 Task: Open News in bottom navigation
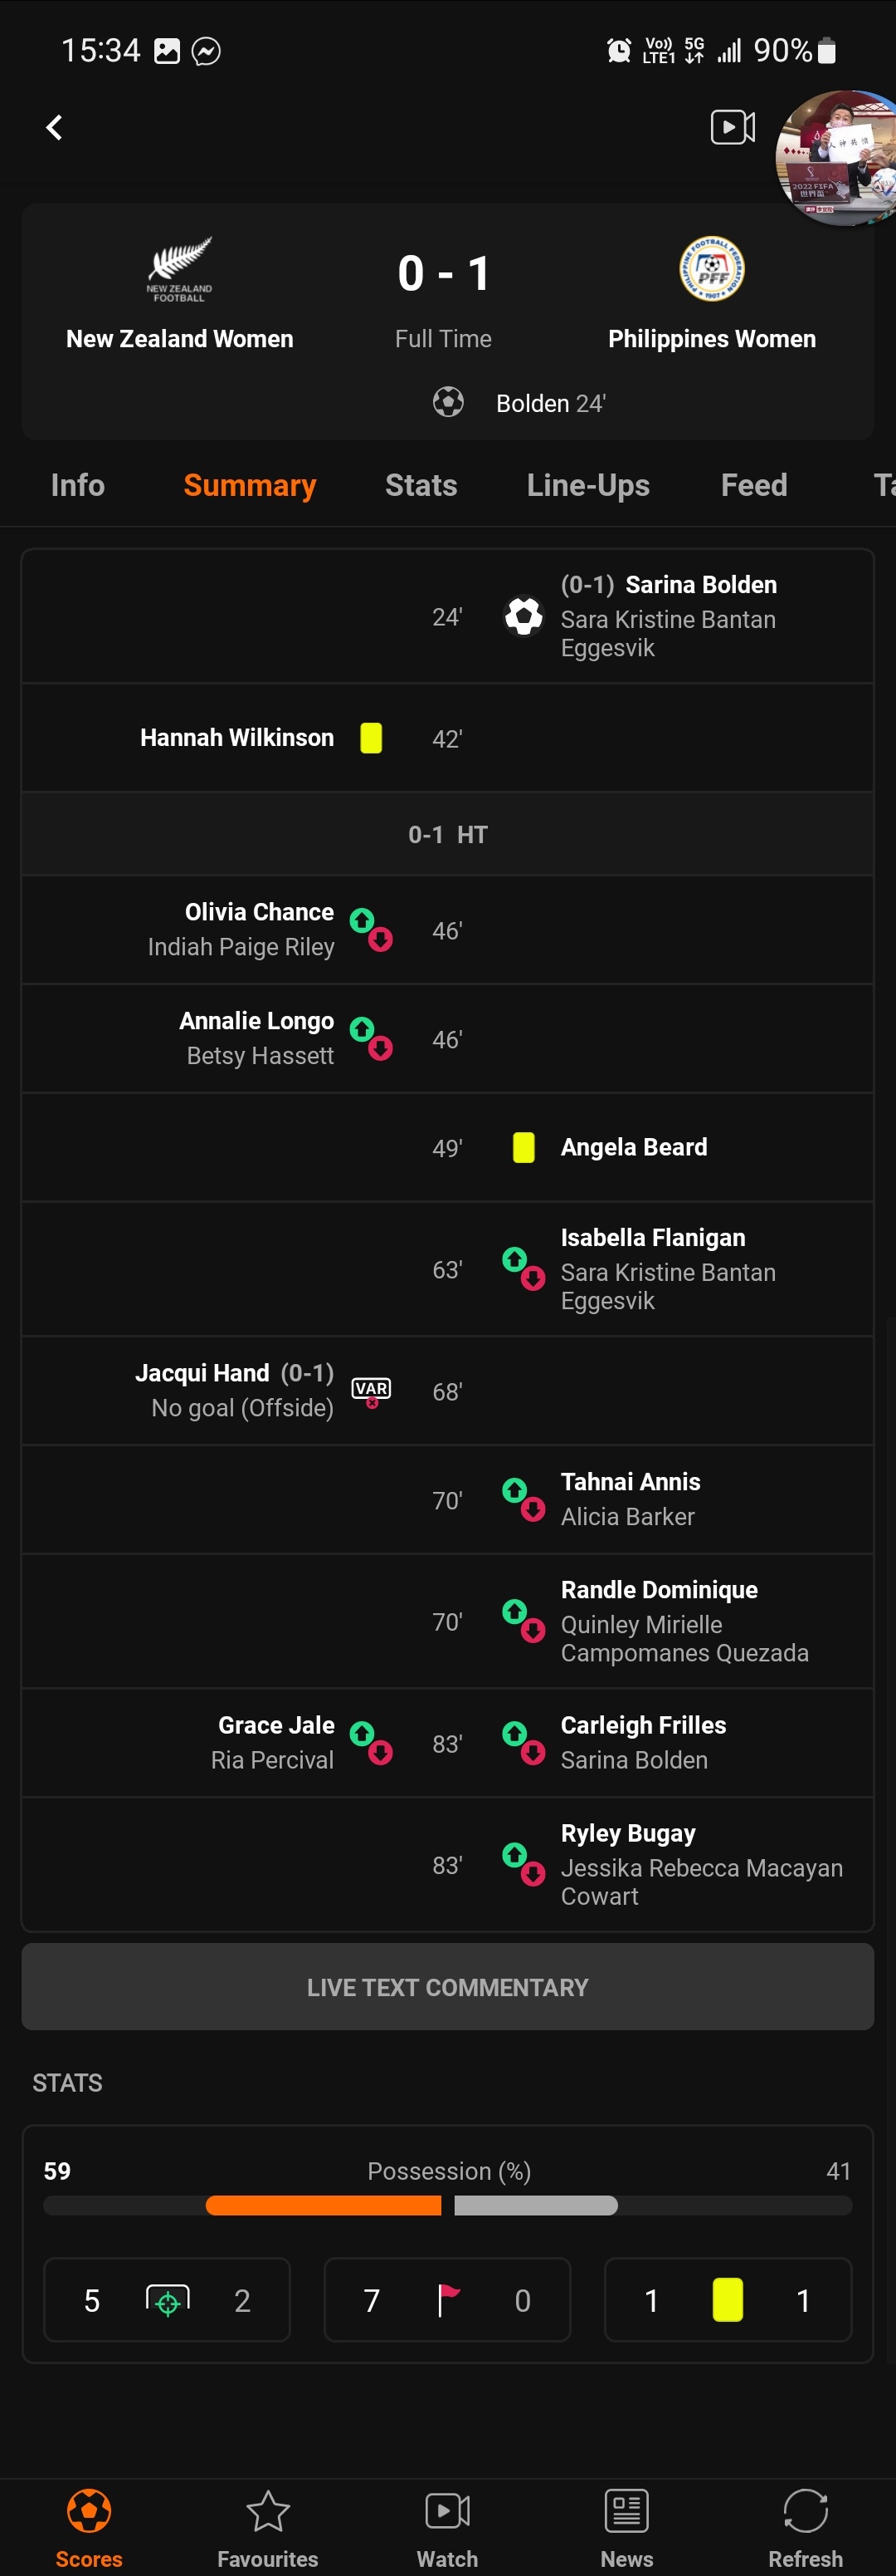(626, 2528)
